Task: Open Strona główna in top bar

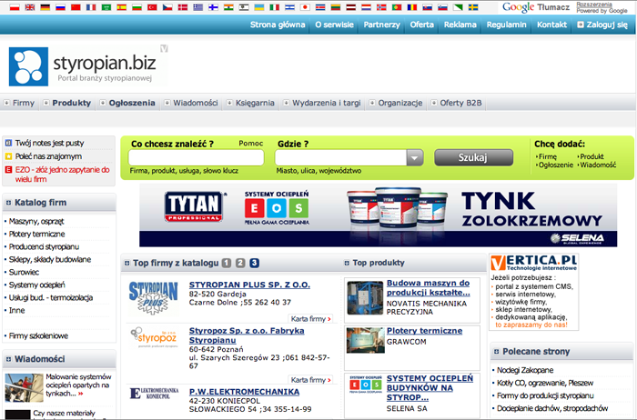Action: pyautogui.click(x=278, y=25)
